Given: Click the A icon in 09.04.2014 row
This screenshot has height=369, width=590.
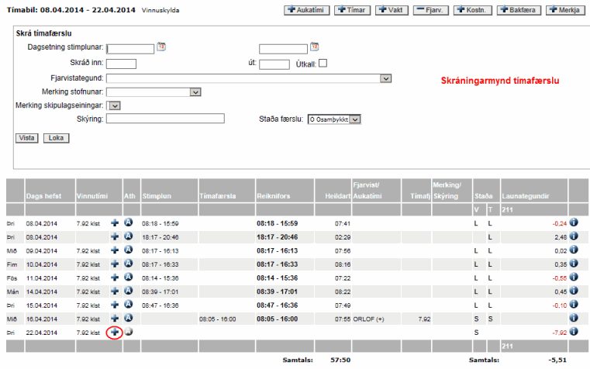Looking at the screenshot, I should coord(128,250).
